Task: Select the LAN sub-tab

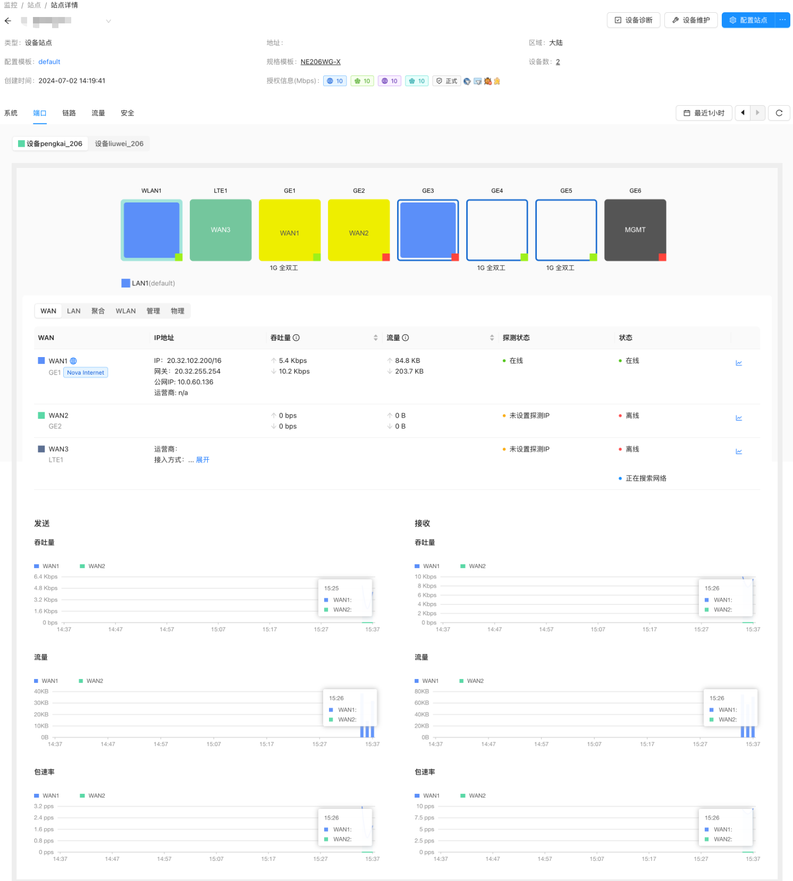Action: click(x=74, y=311)
